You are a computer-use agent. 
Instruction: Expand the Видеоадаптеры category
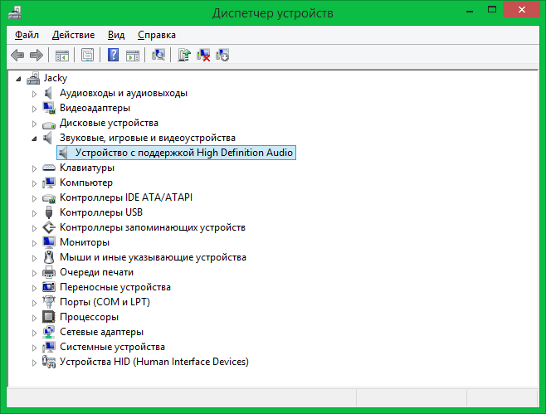34,108
